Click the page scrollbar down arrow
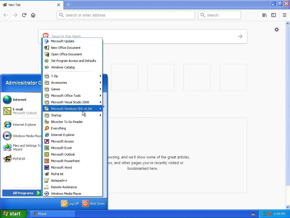This screenshot has width=290, height=218. click(x=287, y=207)
